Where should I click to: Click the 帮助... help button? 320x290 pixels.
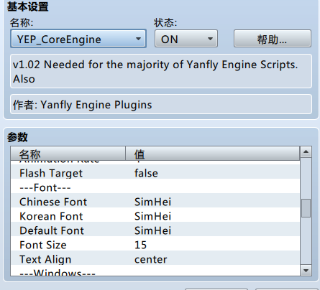(x=273, y=39)
